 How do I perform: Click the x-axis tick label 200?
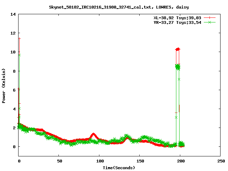pos(181,161)
